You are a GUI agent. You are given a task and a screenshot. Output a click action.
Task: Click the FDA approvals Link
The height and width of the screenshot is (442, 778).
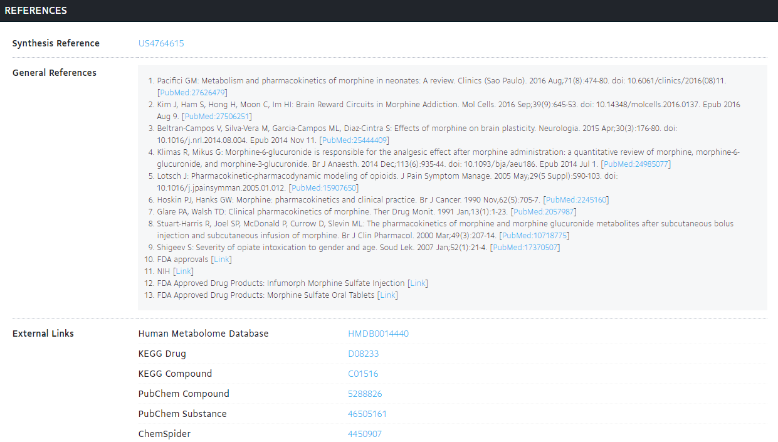(x=222, y=260)
